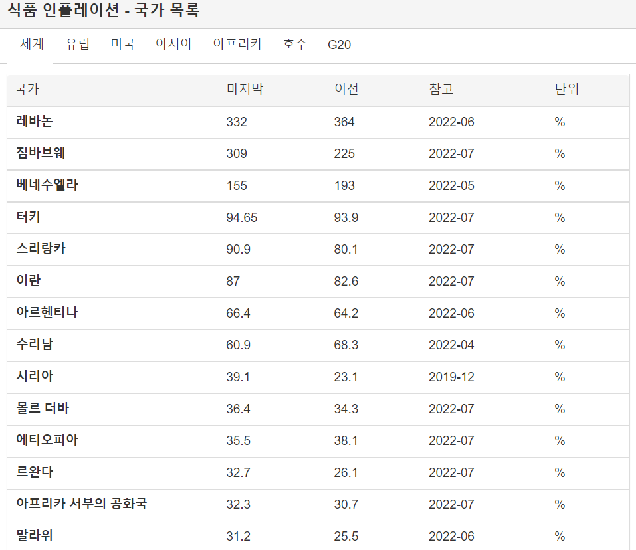Click the 90.9 value for 스리랑카

point(238,250)
